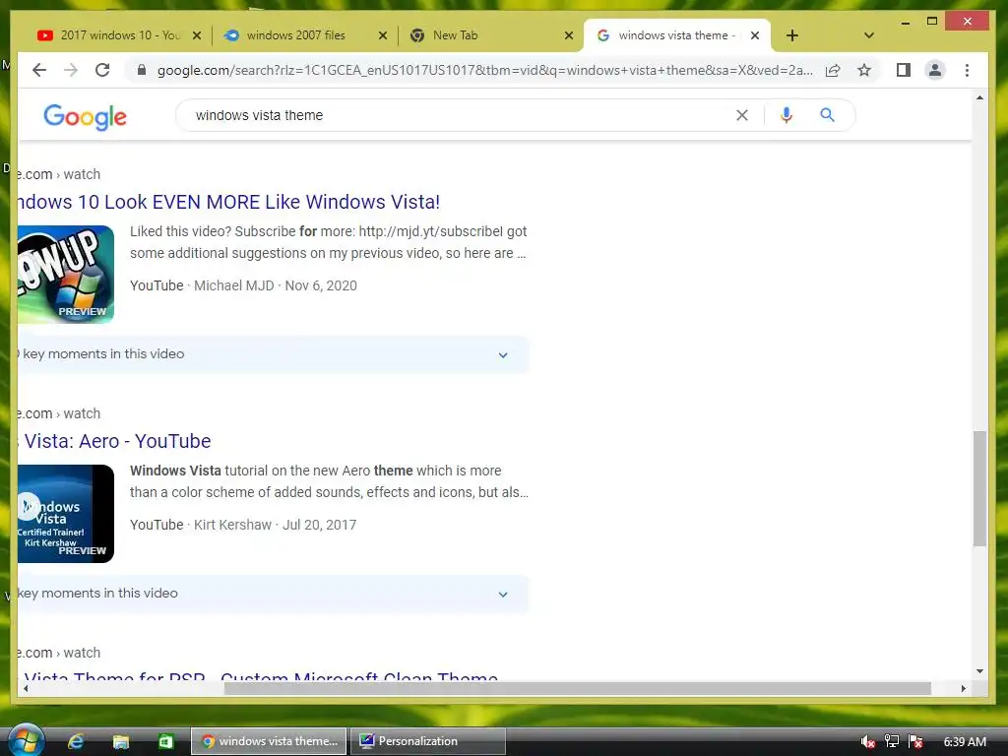Open a new browser tab
The height and width of the screenshot is (756, 1008).
[x=792, y=35]
